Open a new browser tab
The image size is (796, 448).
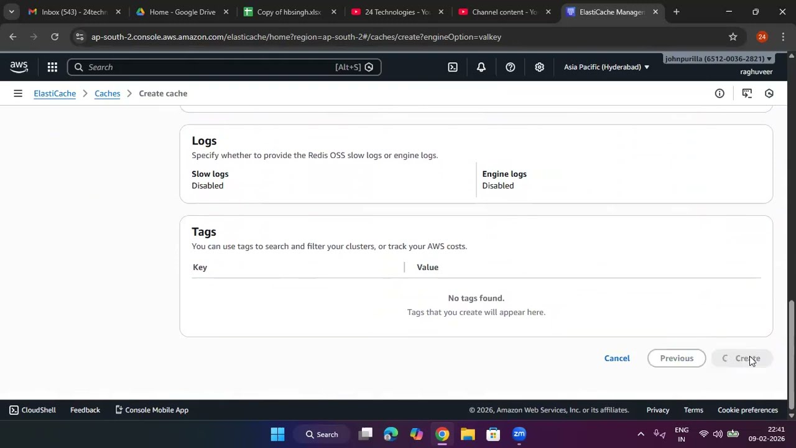coord(677,12)
